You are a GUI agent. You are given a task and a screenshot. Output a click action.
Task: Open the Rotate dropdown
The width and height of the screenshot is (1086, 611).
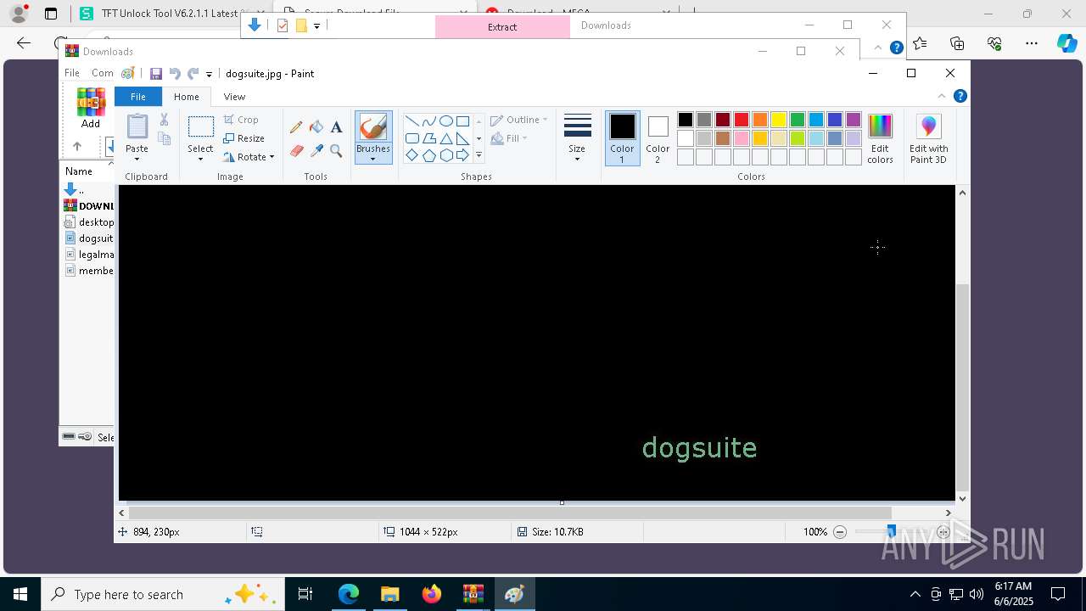(249, 157)
